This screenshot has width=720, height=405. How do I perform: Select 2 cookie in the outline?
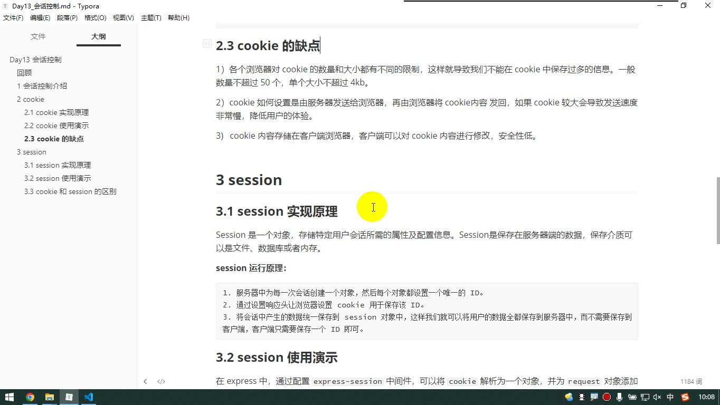tap(31, 99)
